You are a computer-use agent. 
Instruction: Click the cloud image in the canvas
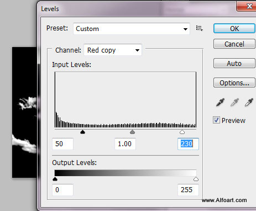tap(24, 112)
